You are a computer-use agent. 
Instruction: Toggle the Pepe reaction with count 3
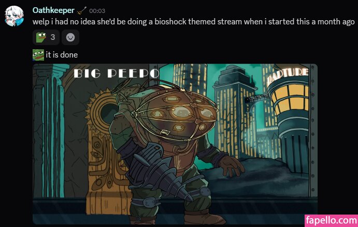click(46, 37)
